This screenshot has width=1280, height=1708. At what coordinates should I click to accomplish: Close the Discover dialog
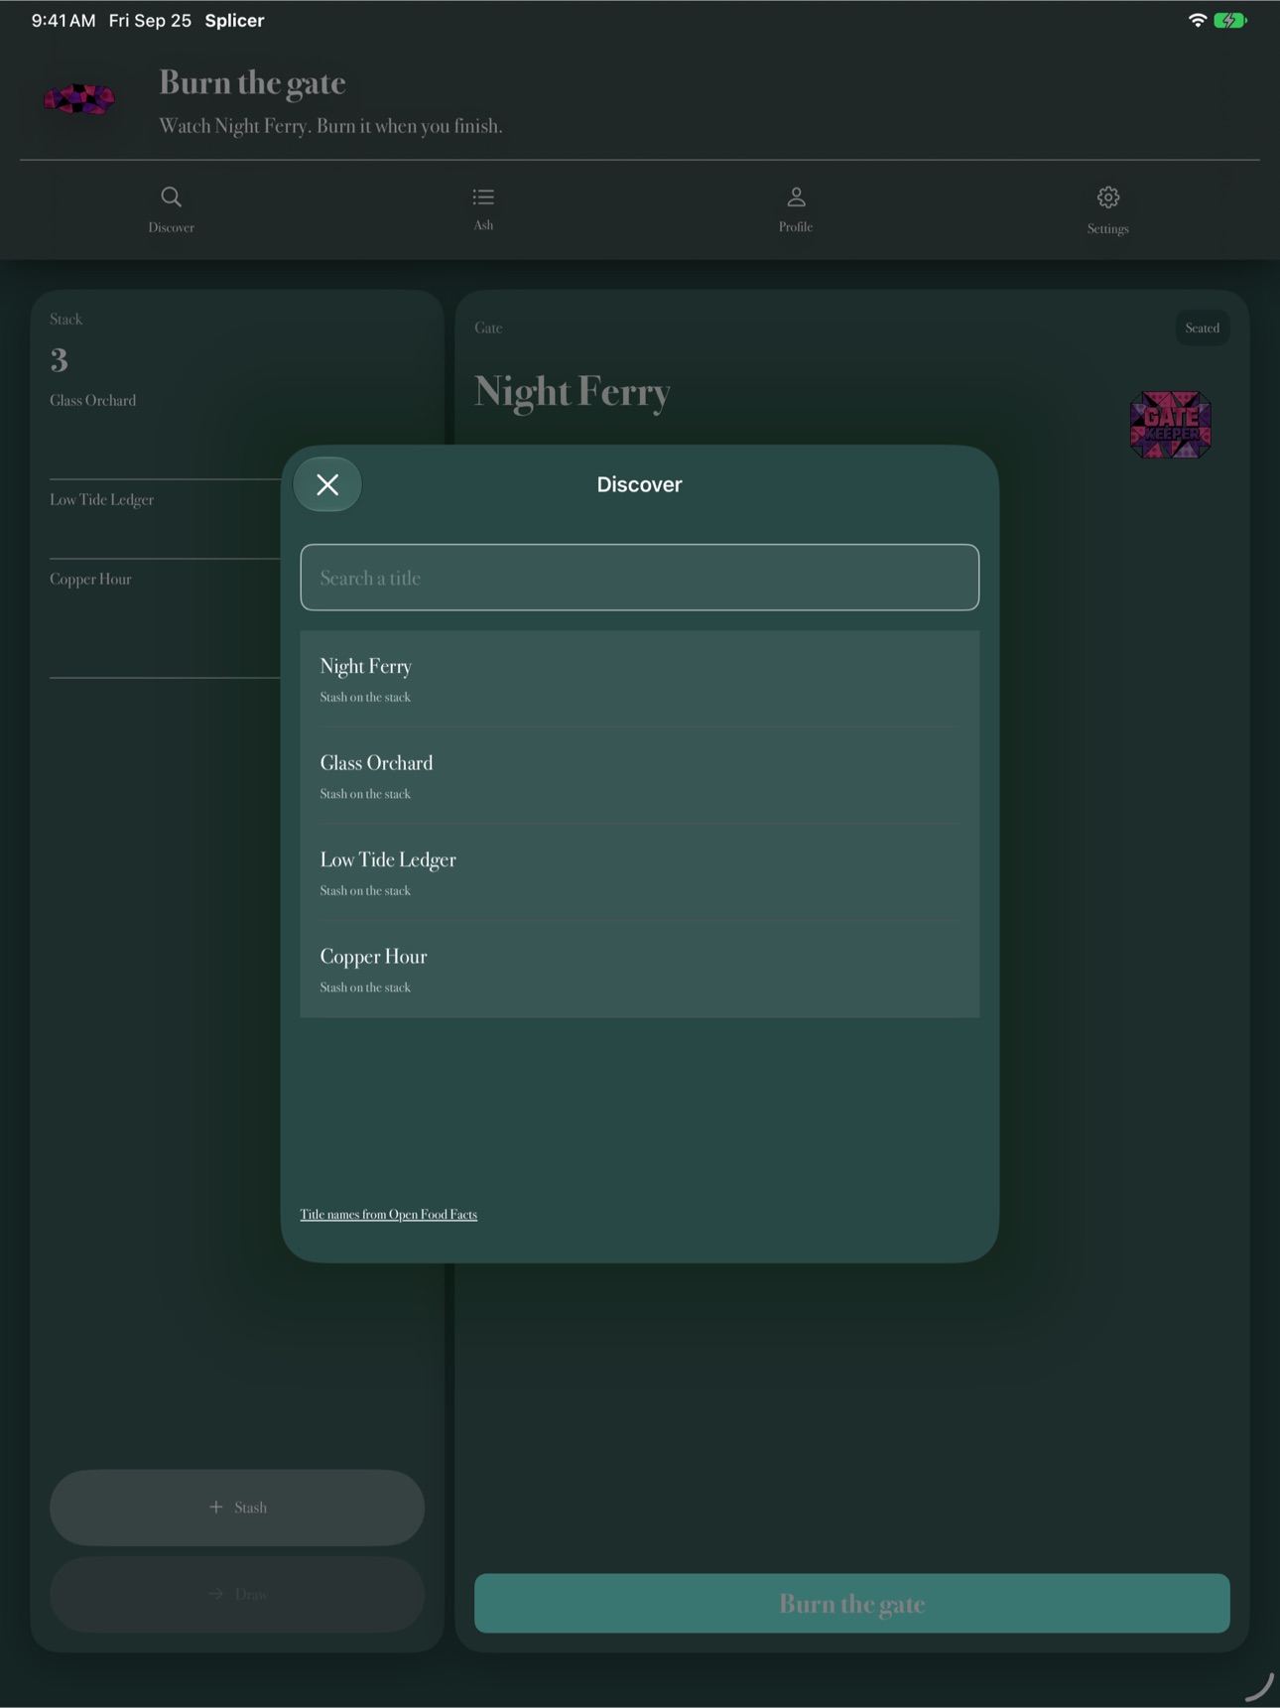[x=327, y=484]
